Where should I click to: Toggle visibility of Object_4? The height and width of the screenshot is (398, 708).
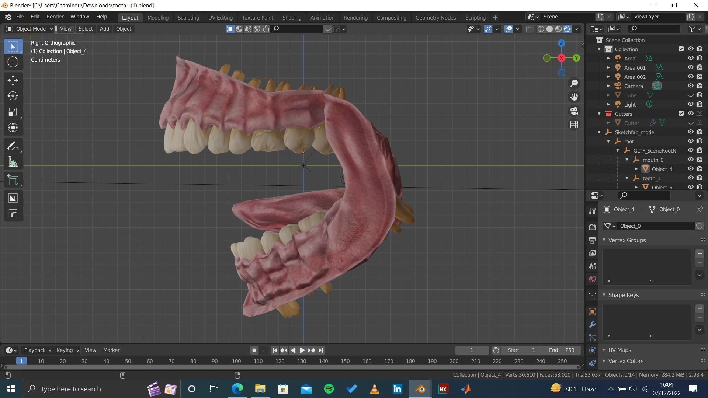tap(690, 169)
